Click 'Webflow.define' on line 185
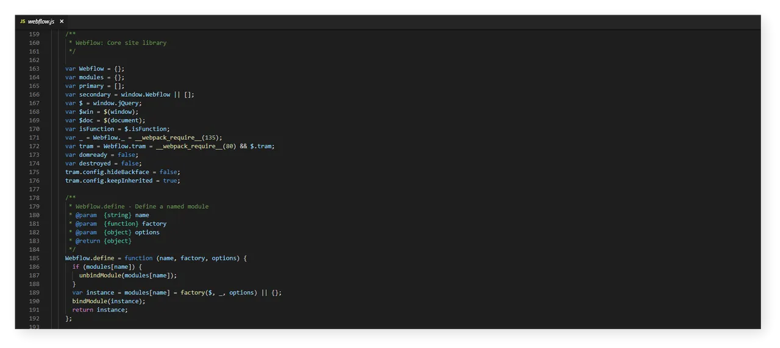Image resolution: width=780 pixels, height=348 pixels. click(x=90, y=258)
